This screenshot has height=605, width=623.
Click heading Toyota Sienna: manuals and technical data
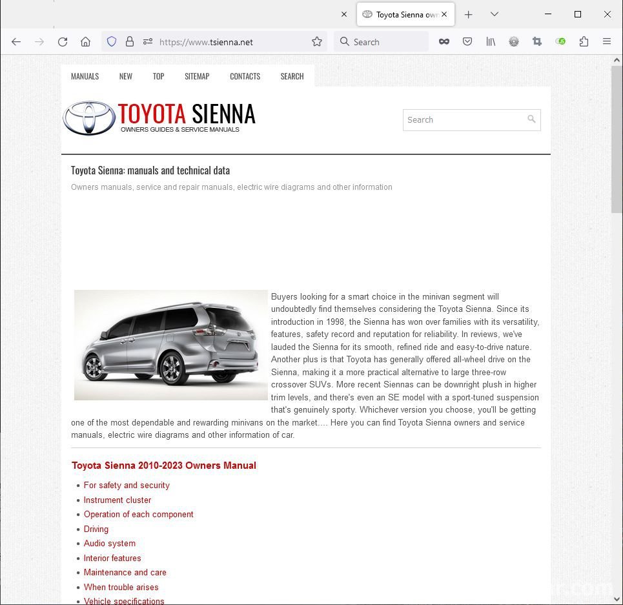150,170
